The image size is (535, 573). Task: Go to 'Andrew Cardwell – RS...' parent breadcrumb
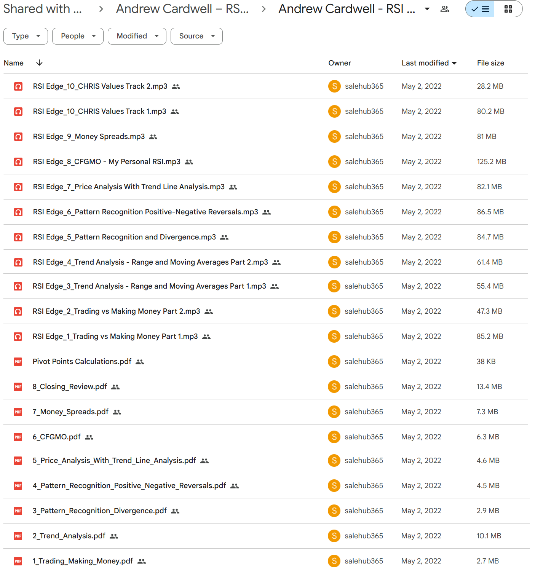coord(182,9)
